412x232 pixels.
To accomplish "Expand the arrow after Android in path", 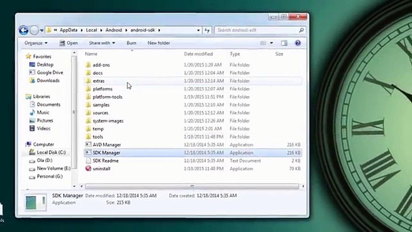I will (x=126, y=30).
